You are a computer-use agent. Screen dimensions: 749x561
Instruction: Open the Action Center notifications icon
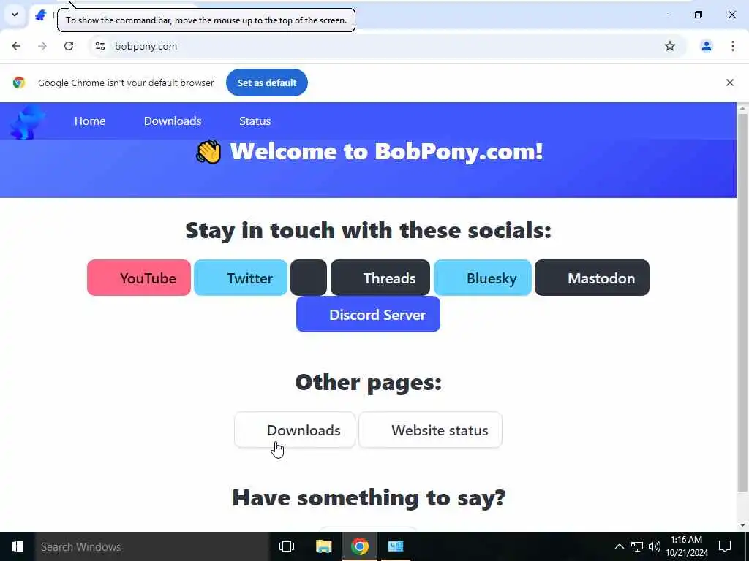pos(725,546)
